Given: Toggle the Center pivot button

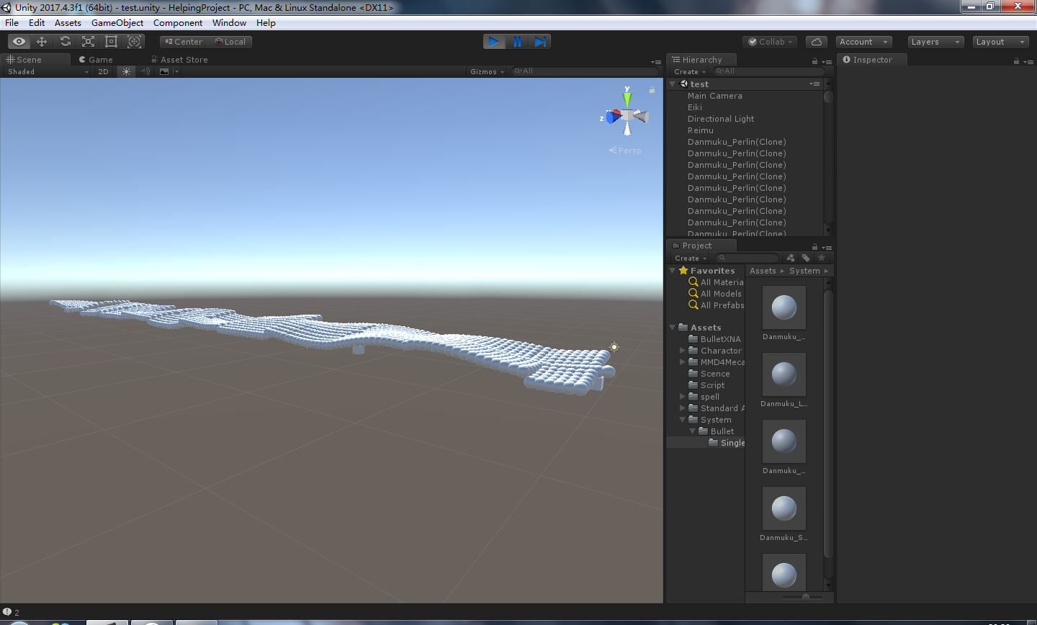Looking at the screenshot, I should 184,42.
